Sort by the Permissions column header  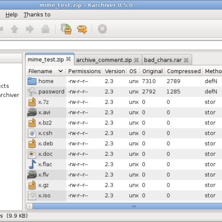click(x=84, y=71)
